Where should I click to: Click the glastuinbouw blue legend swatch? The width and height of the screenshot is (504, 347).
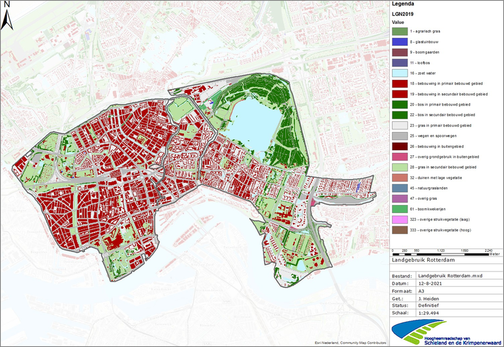[400, 41]
